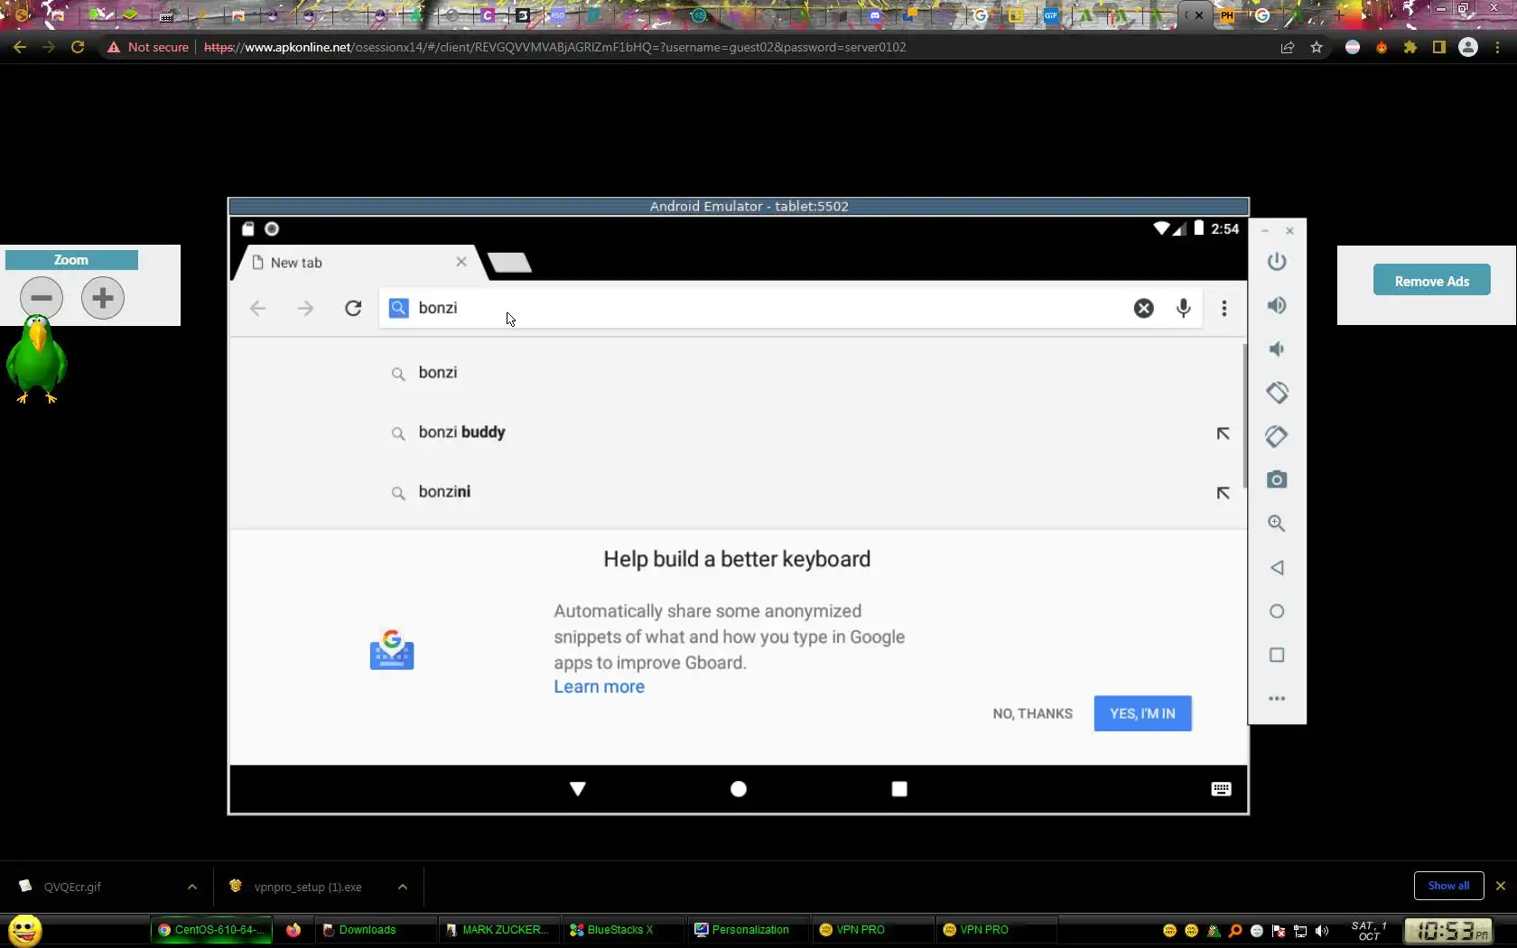This screenshot has width=1517, height=948.
Task: Go forward in Android Chrome
Action: pyautogui.click(x=305, y=309)
